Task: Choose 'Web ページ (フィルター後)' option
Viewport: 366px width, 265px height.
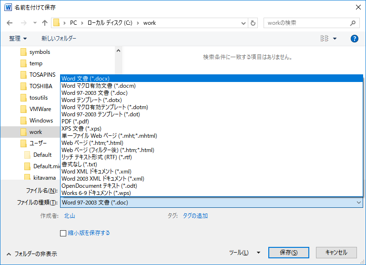Action: tap(211, 150)
